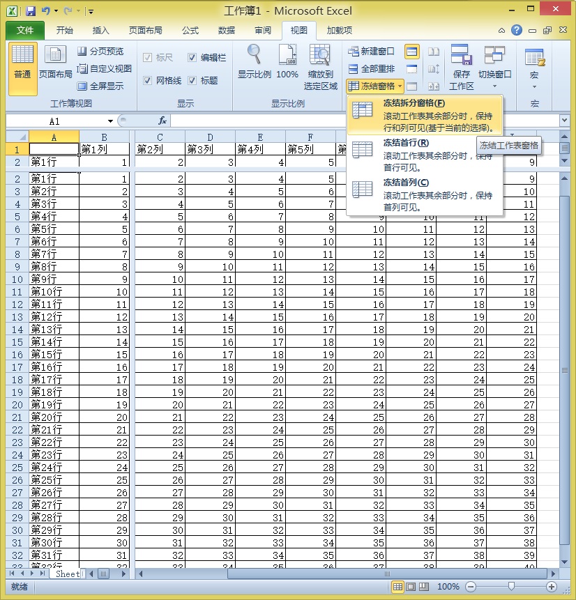
Task: Click page break preview icon in status bar
Action: (425, 587)
